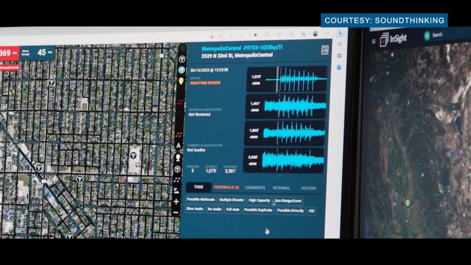Click the Bing sidebar icon in browser
The width and height of the screenshot is (471, 265).
[340, 33]
